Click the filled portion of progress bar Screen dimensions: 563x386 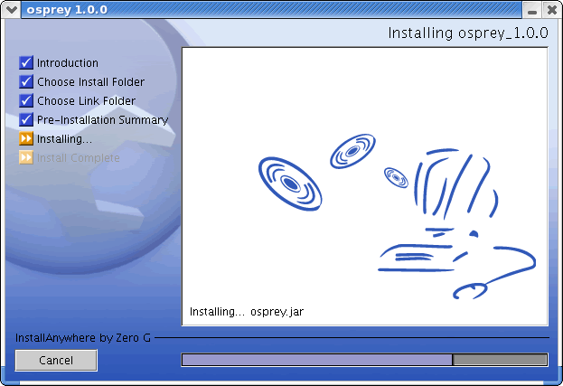coord(316,360)
